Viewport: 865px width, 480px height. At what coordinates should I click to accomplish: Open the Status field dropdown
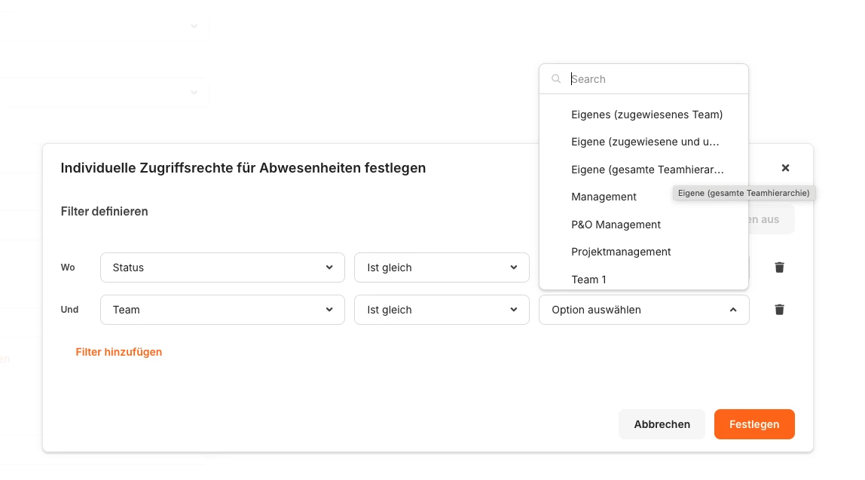tap(222, 268)
